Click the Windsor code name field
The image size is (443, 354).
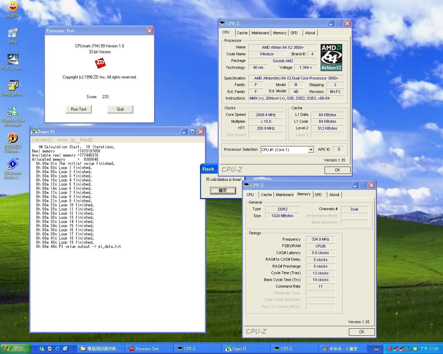click(266, 54)
